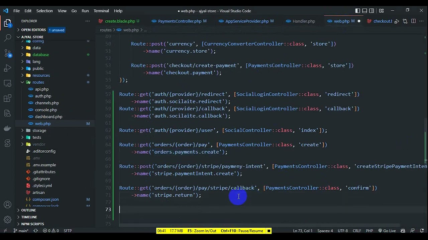
Task: Open the Remote Explorer icon
Action: [x=7, y=83]
